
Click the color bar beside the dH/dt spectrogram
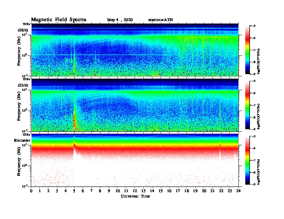(x=247, y=50)
